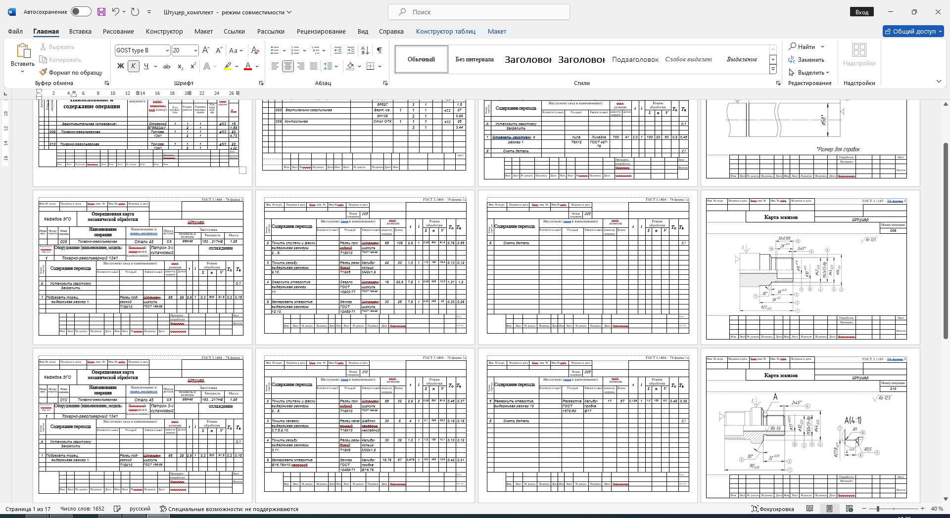The image size is (950, 518).
Task: Expand the styles gallery
Action: tap(773, 70)
